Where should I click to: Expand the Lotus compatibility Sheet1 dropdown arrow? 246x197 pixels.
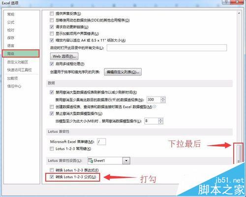pos(126,161)
